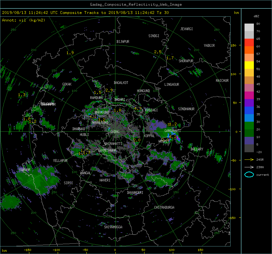This screenshot has height=254, width=272.
Task: Click the yellow 24SR arrow legend icon
Action: (x=249, y=159)
